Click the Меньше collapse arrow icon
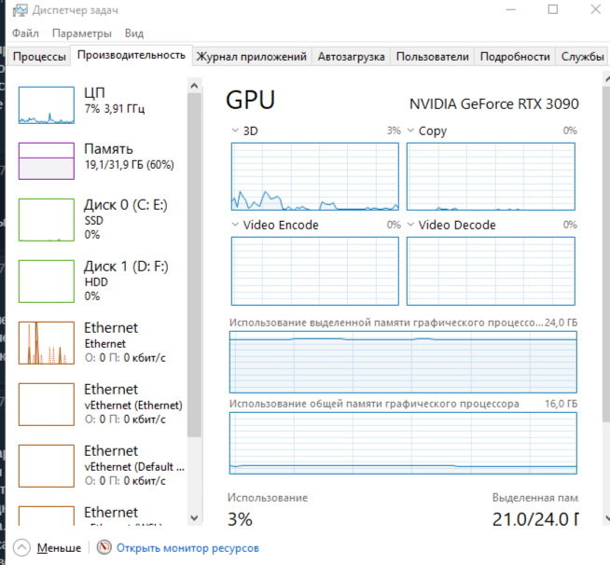Viewport: 610px width, 565px height. pyautogui.click(x=21, y=548)
